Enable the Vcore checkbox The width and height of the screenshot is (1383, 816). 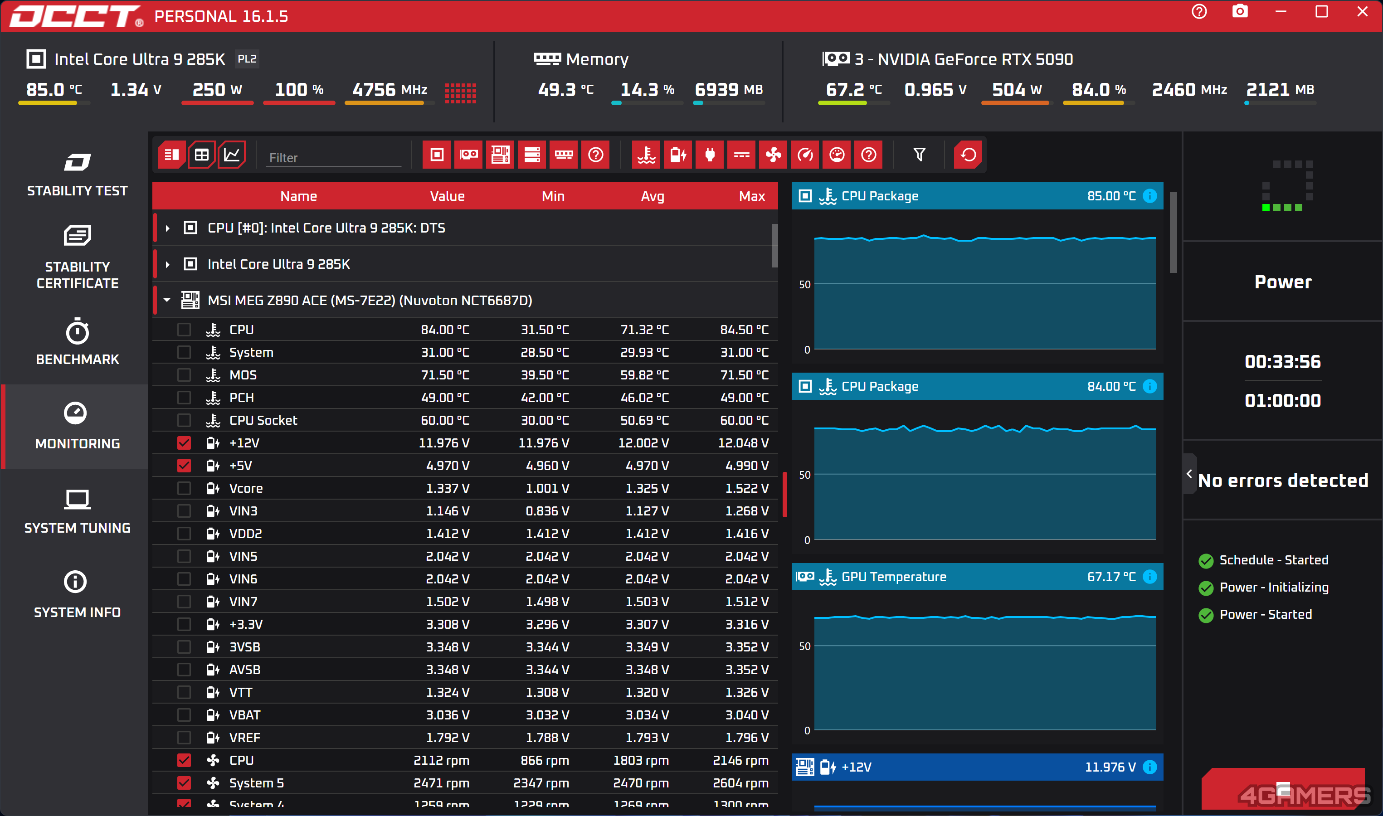184,488
